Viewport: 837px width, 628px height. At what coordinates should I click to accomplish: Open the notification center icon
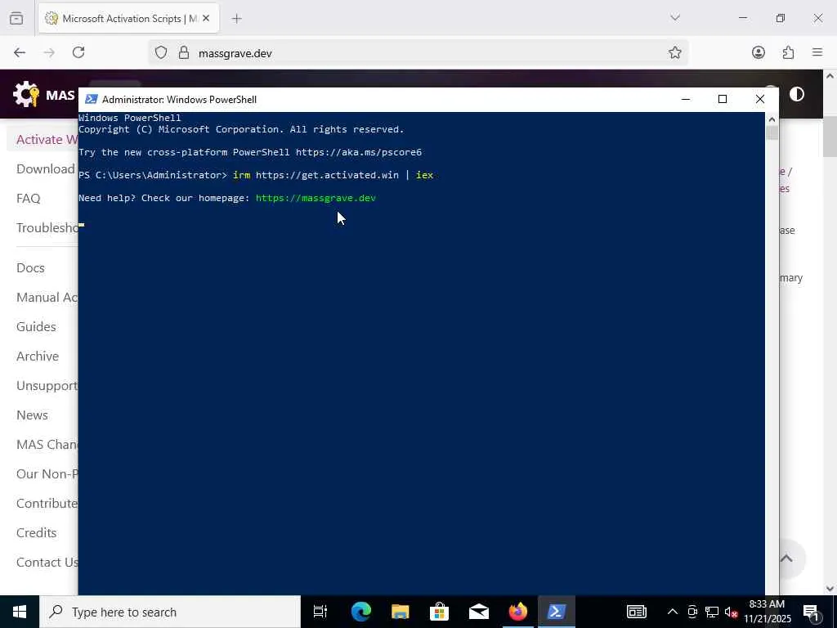point(812,612)
